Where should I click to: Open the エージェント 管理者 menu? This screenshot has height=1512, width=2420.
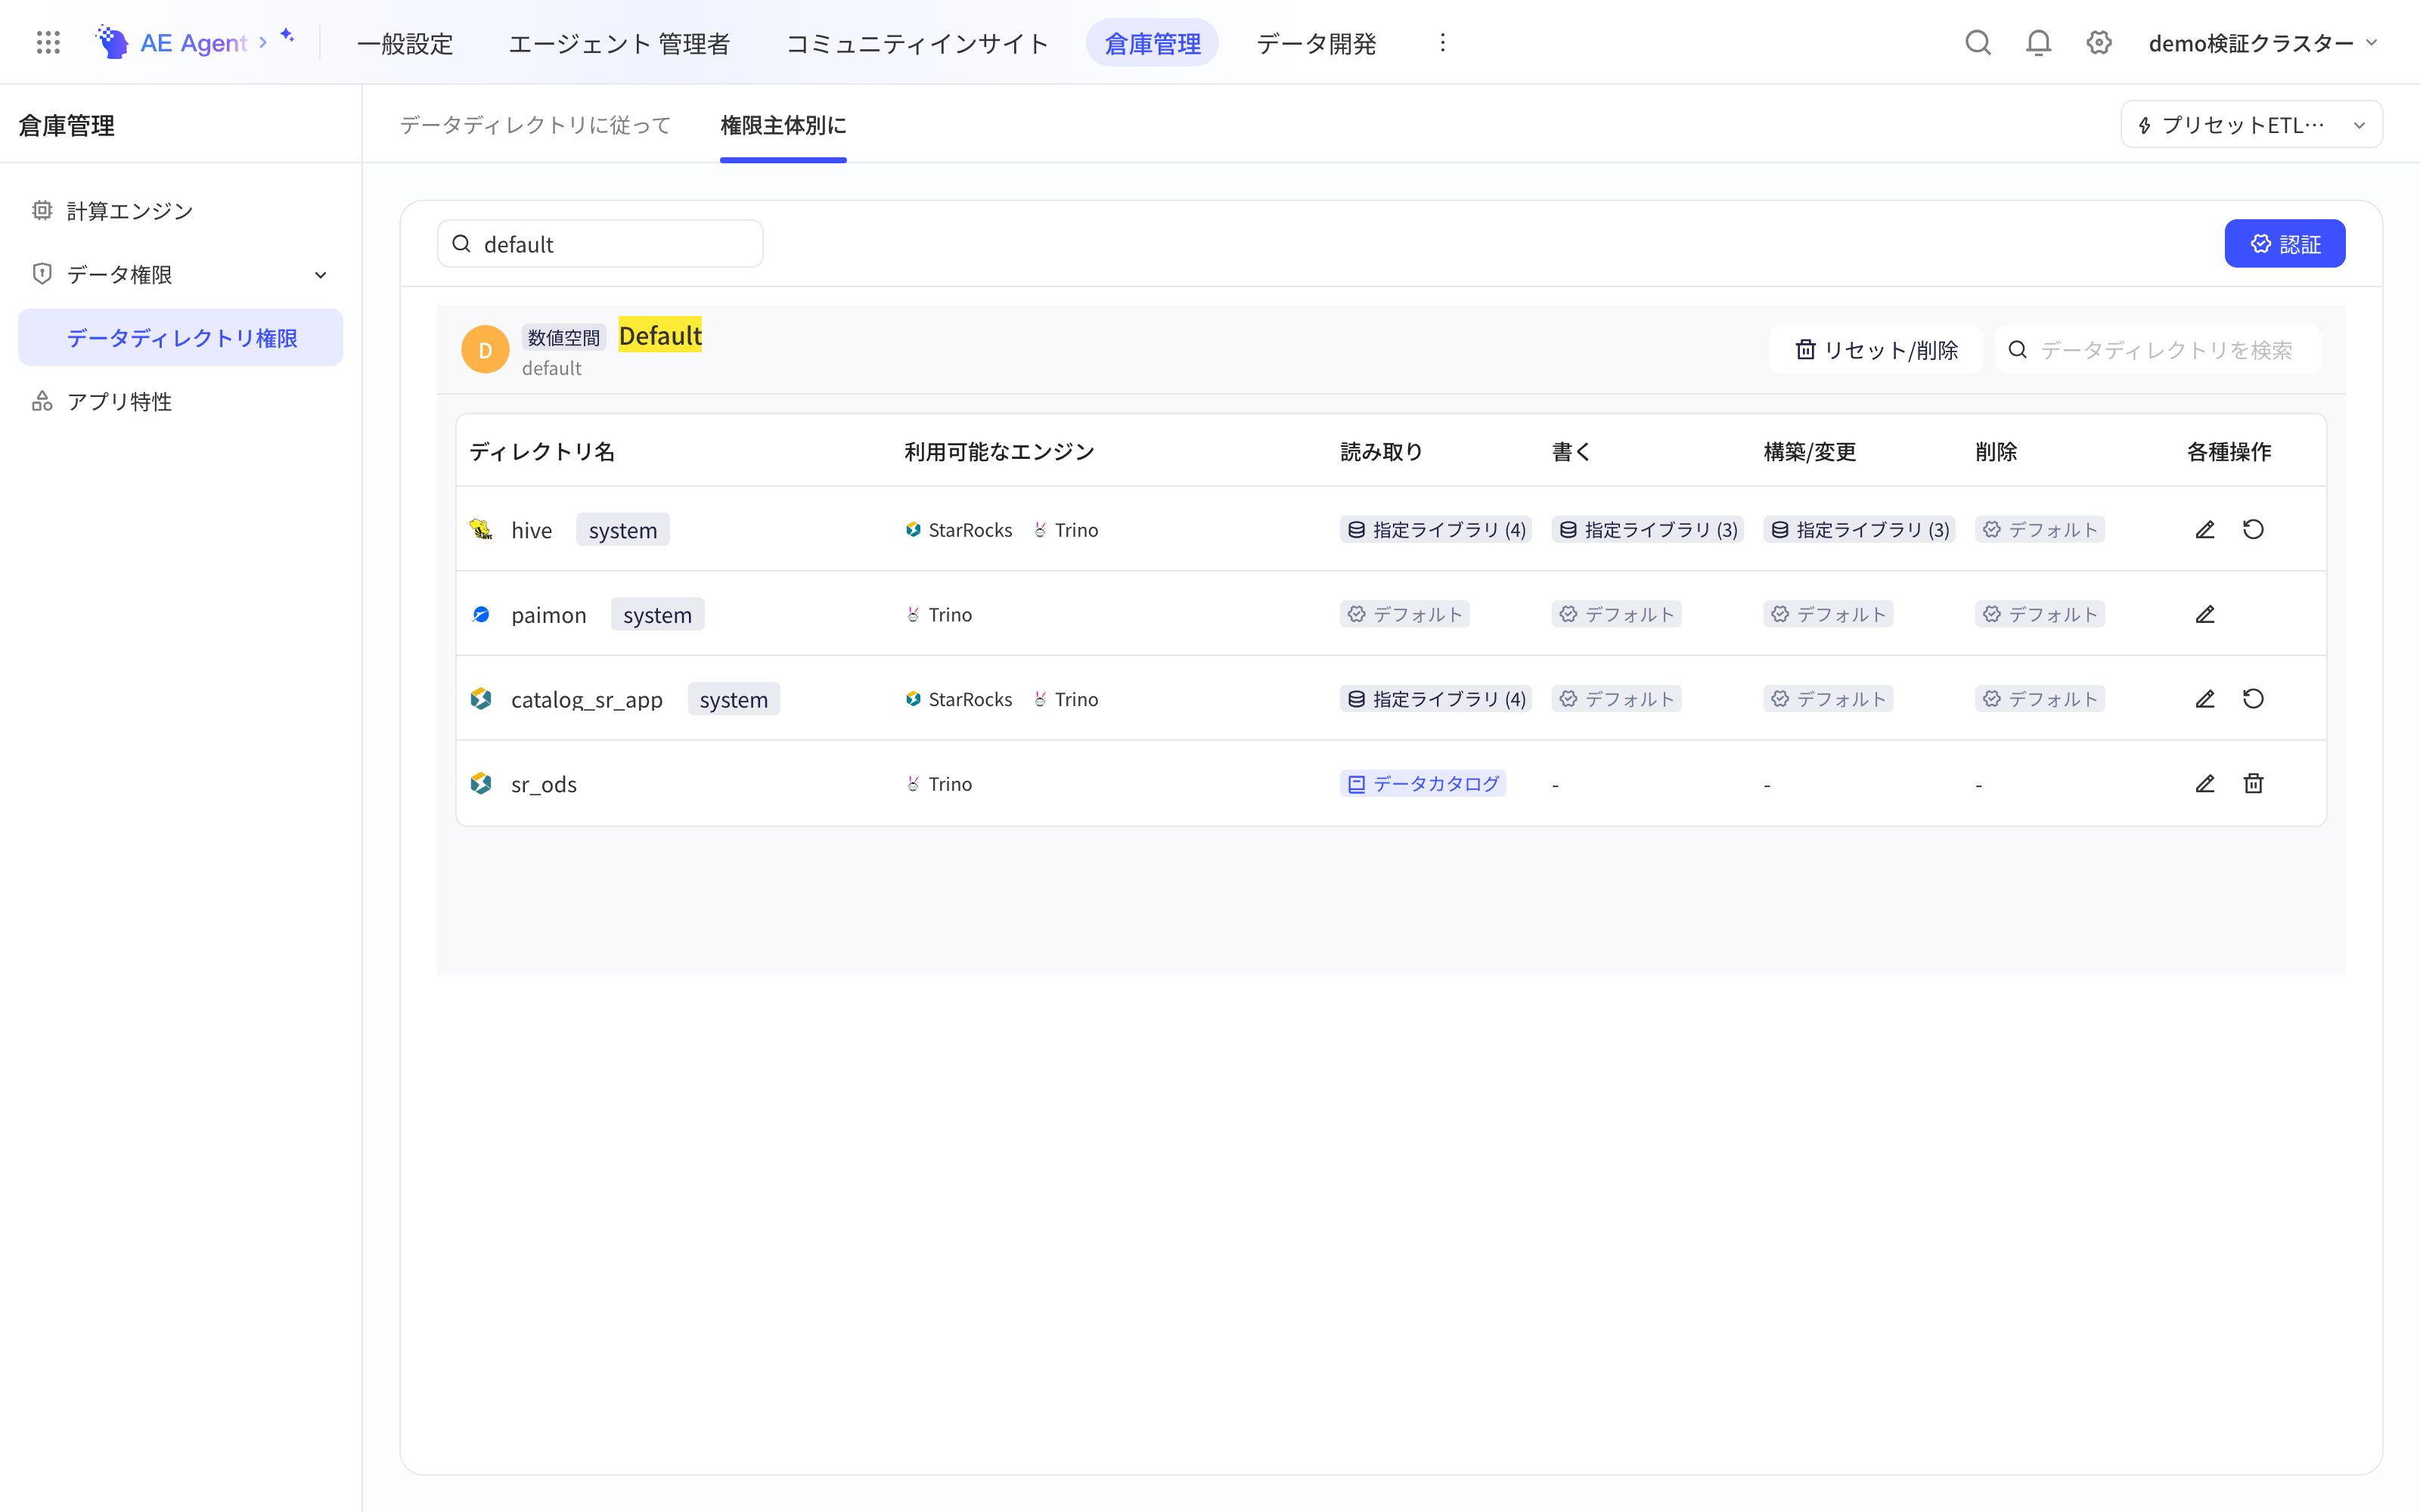619,43
